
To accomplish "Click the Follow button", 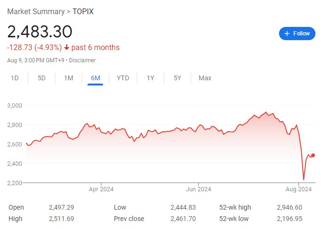I will tap(297, 34).
